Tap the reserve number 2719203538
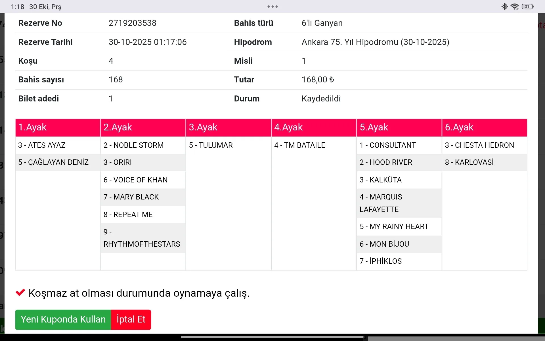545x341 pixels. coord(132,23)
